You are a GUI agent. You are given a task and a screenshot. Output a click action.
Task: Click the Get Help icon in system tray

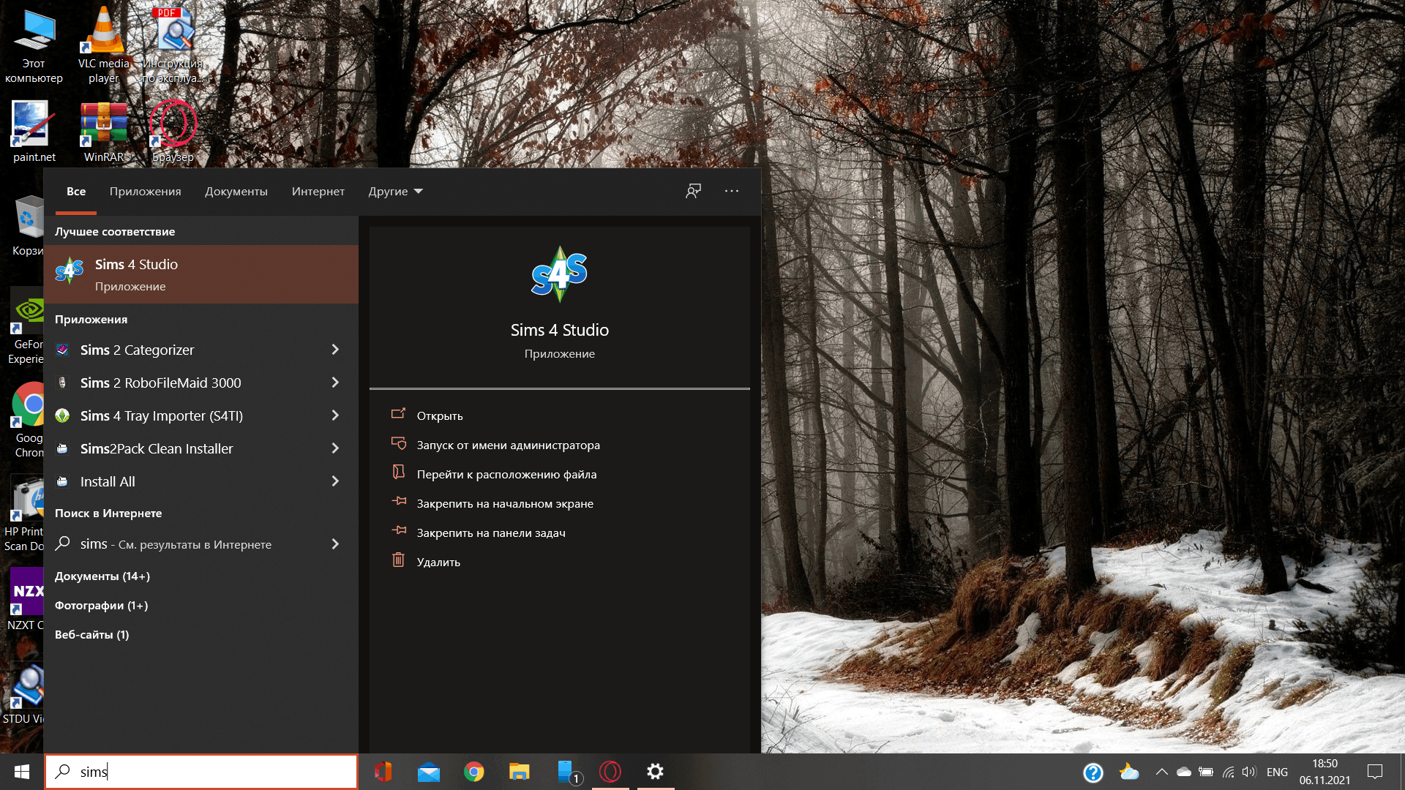pyautogui.click(x=1093, y=772)
